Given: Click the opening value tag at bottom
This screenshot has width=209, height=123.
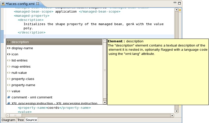Looking at the screenshot, I should tap(25, 112).
